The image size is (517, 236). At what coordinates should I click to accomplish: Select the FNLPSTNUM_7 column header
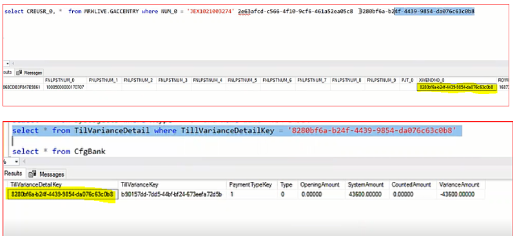(313, 81)
